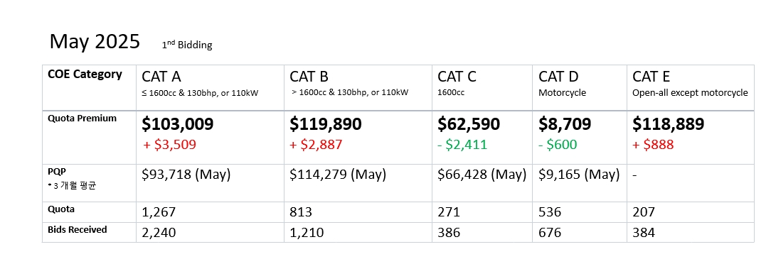Select the 1st Bidding label
The image size is (771, 264).
coord(187,45)
